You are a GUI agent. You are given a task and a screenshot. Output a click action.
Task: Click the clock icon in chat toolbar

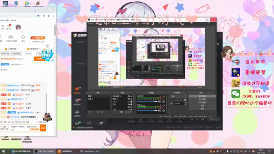tap(1, 122)
